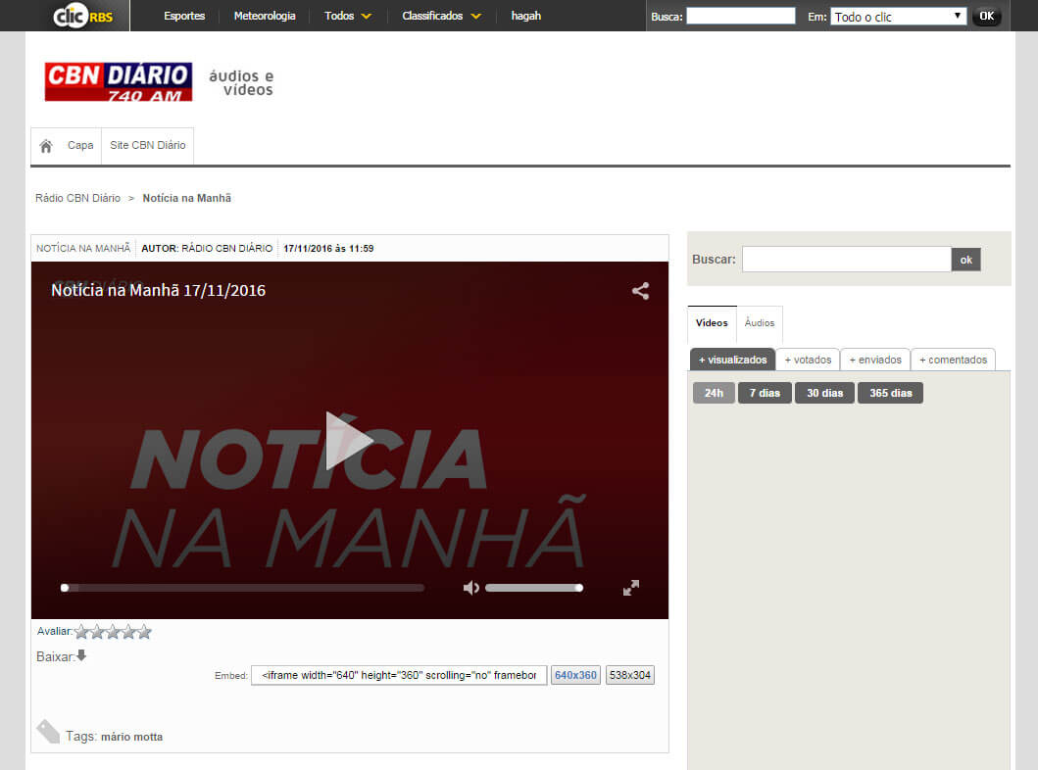Mute the player with speaker icon
The width and height of the screenshot is (1038, 770).
click(x=470, y=588)
